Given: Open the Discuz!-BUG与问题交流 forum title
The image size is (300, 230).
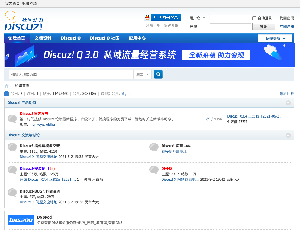Looking at the screenshot, I should tap(40, 191).
